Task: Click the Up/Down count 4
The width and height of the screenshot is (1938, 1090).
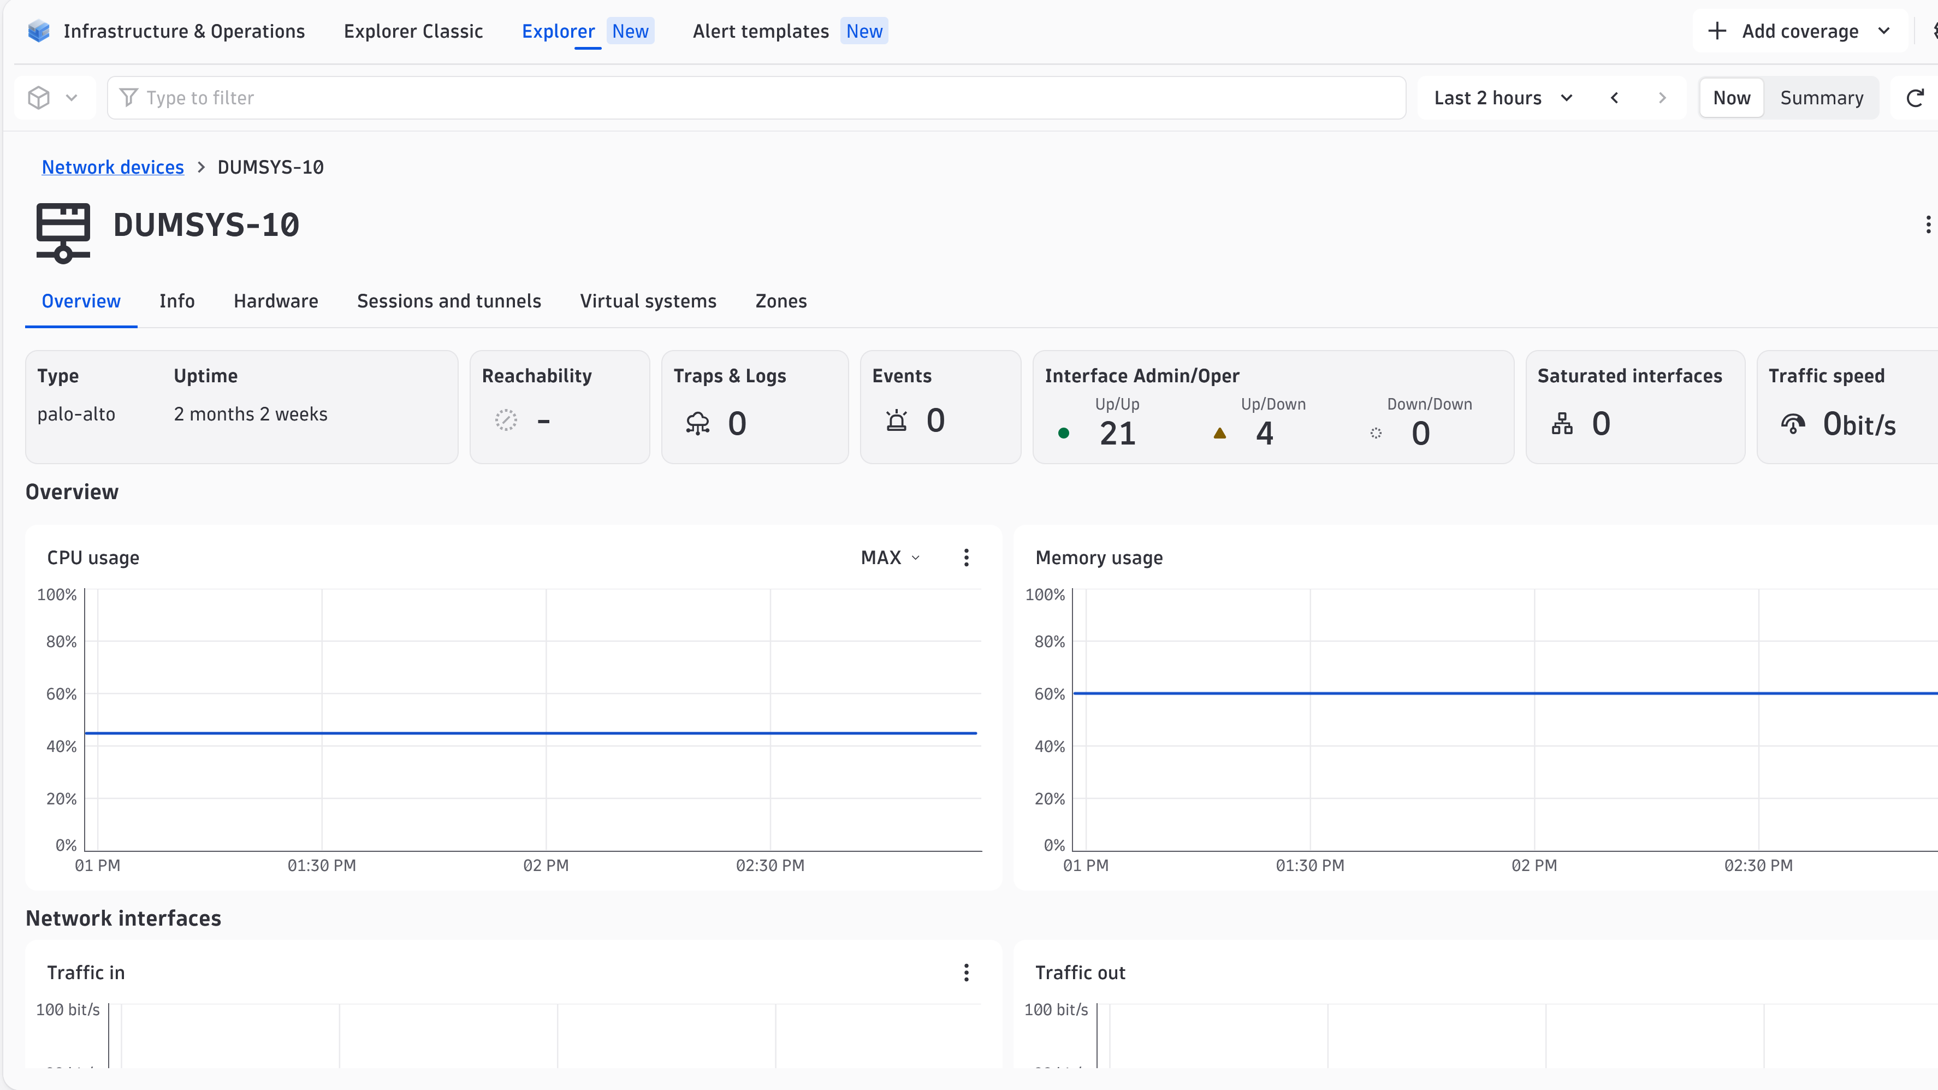Action: pyautogui.click(x=1265, y=433)
